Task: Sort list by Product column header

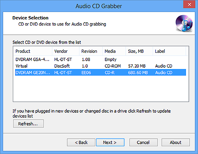Action: [x=33, y=51]
